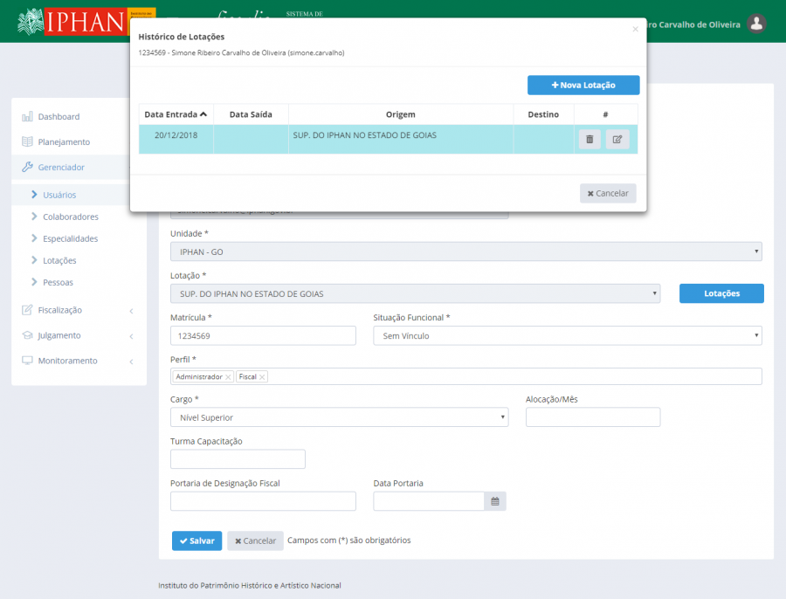The height and width of the screenshot is (599, 786).
Task: Expand the Julgamento sidebar menu
Action: [77, 335]
